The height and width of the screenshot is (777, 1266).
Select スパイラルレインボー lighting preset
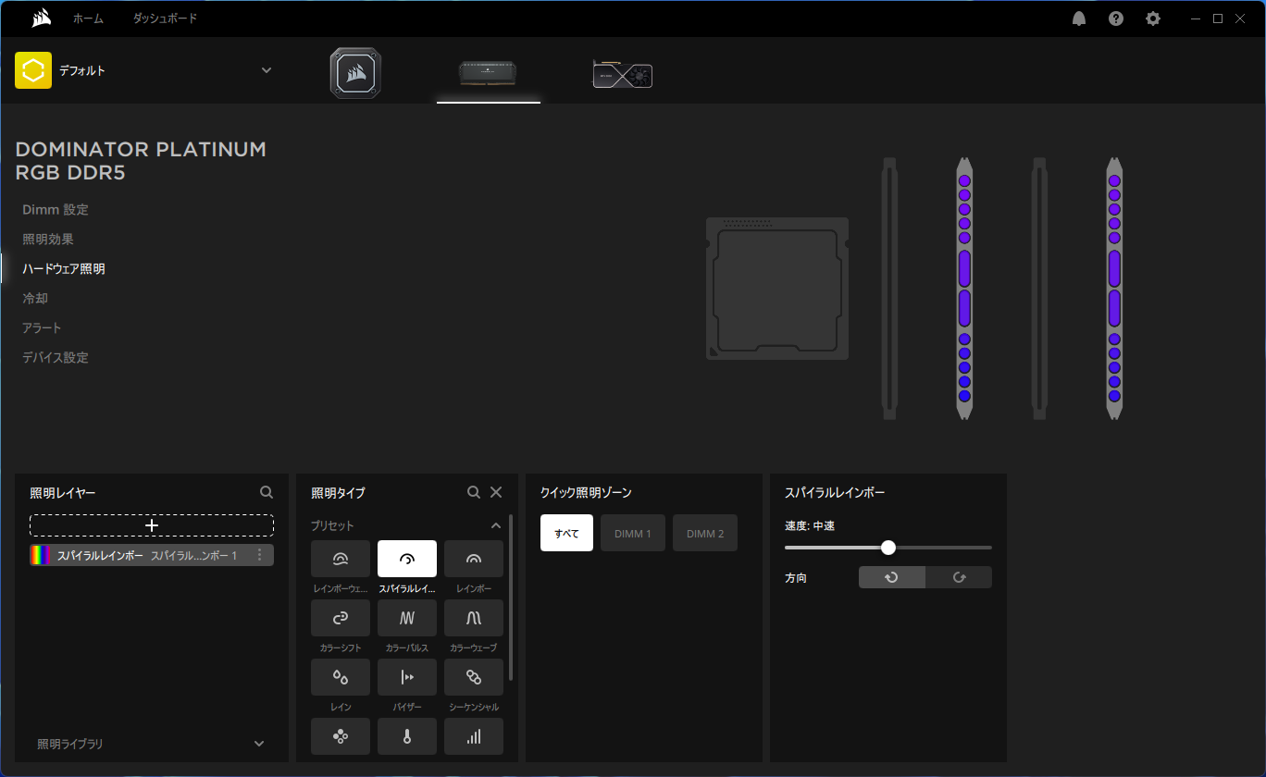click(407, 559)
